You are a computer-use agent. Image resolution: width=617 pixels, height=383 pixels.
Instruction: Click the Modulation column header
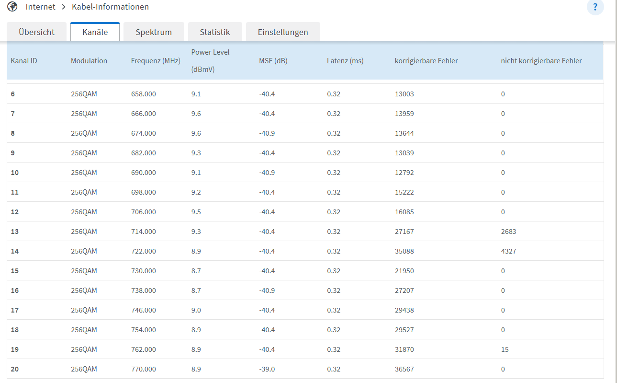[89, 61]
